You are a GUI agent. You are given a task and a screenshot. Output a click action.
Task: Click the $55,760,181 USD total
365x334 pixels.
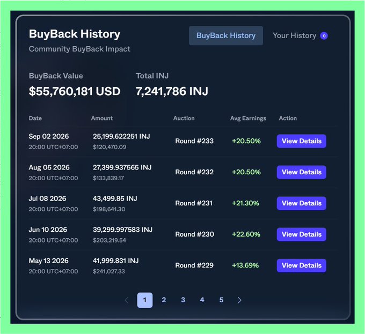tap(75, 91)
